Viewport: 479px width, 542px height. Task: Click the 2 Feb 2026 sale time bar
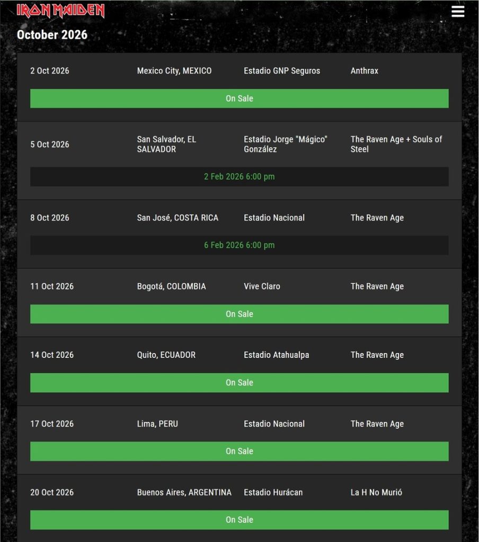[239, 177]
